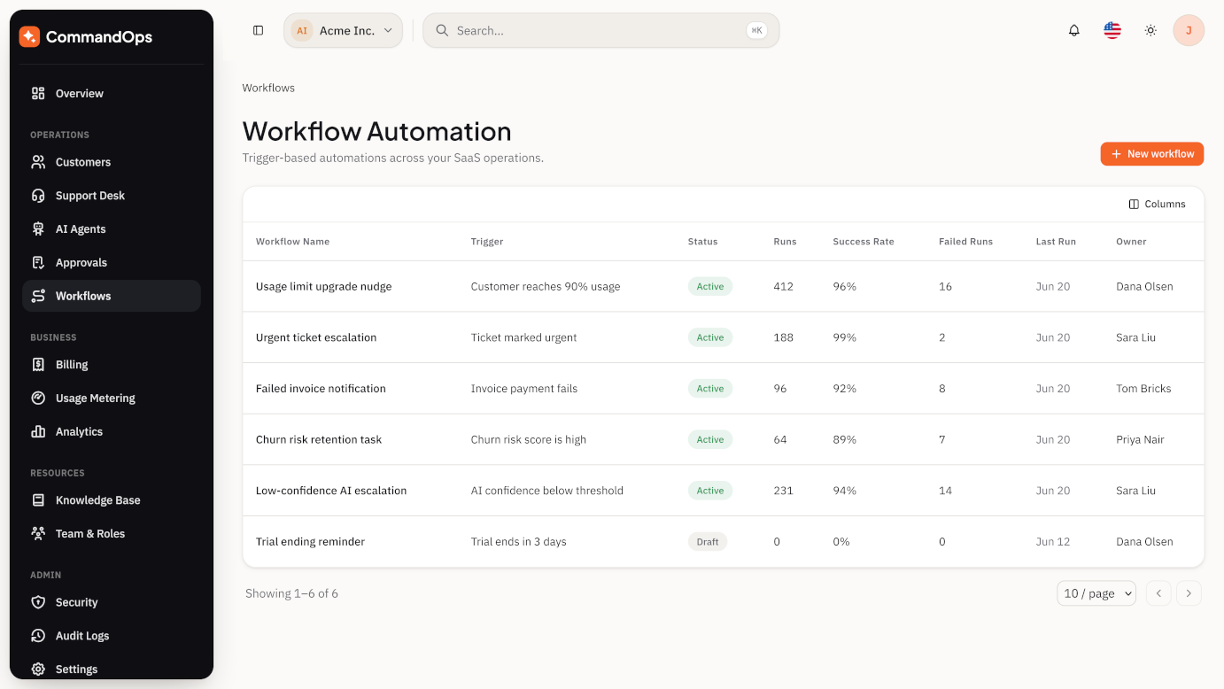Image resolution: width=1224 pixels, height=689 pixels.
Task: Go to the next table page
Action: pos(1189,593)
